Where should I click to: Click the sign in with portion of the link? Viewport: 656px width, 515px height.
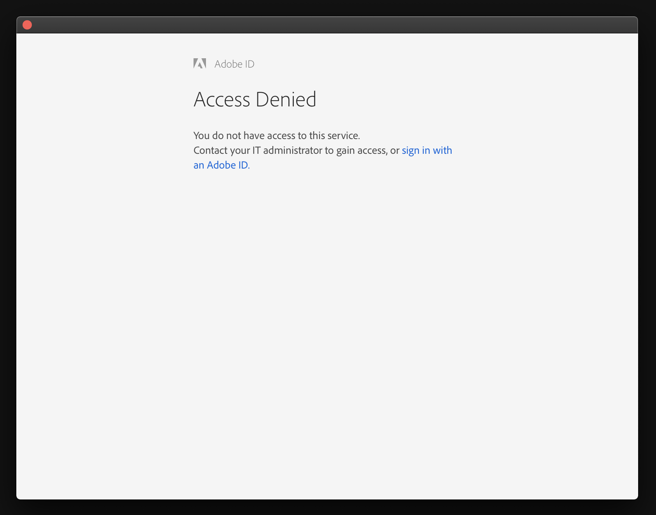426,150
